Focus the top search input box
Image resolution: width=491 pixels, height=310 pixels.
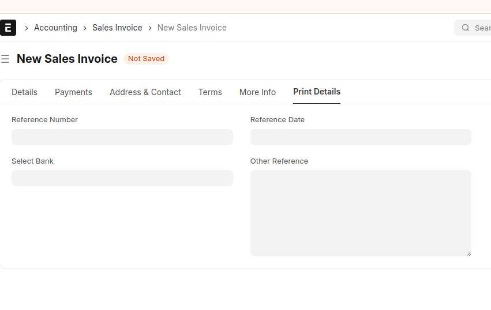pos(480,28)
